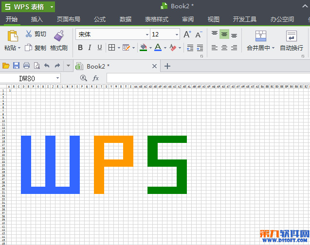Switch to the 插入 (Insert) ribbon tab

[37, 19]
